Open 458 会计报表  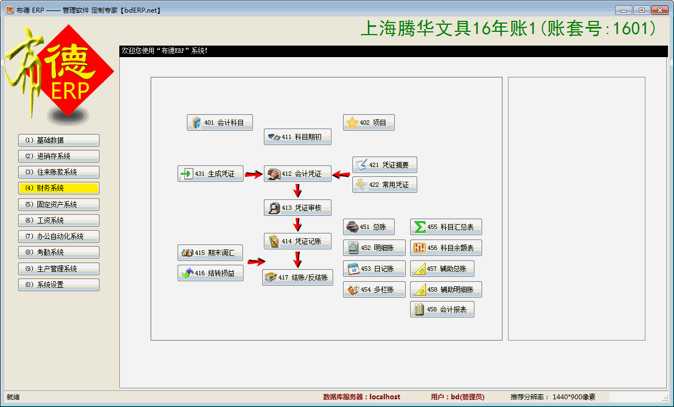[442, 309]
